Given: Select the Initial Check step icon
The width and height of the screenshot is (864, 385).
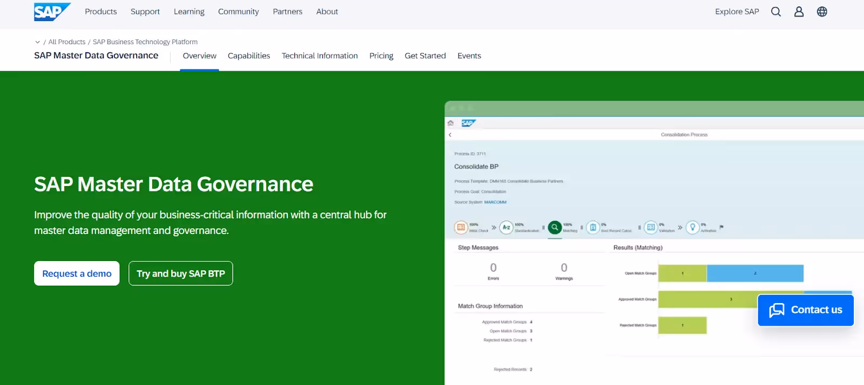Looking at the screenshot, I should click(x=461, y=228).
